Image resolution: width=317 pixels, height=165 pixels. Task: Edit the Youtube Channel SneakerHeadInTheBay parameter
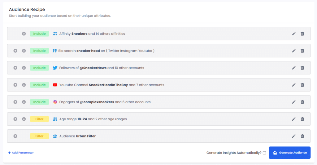[294, 85]
